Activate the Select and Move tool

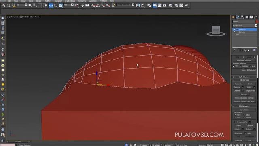(51, 5)
